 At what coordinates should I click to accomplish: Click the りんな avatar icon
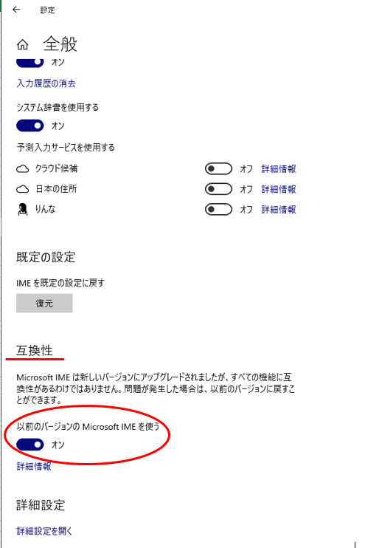(x=23, y=209)
